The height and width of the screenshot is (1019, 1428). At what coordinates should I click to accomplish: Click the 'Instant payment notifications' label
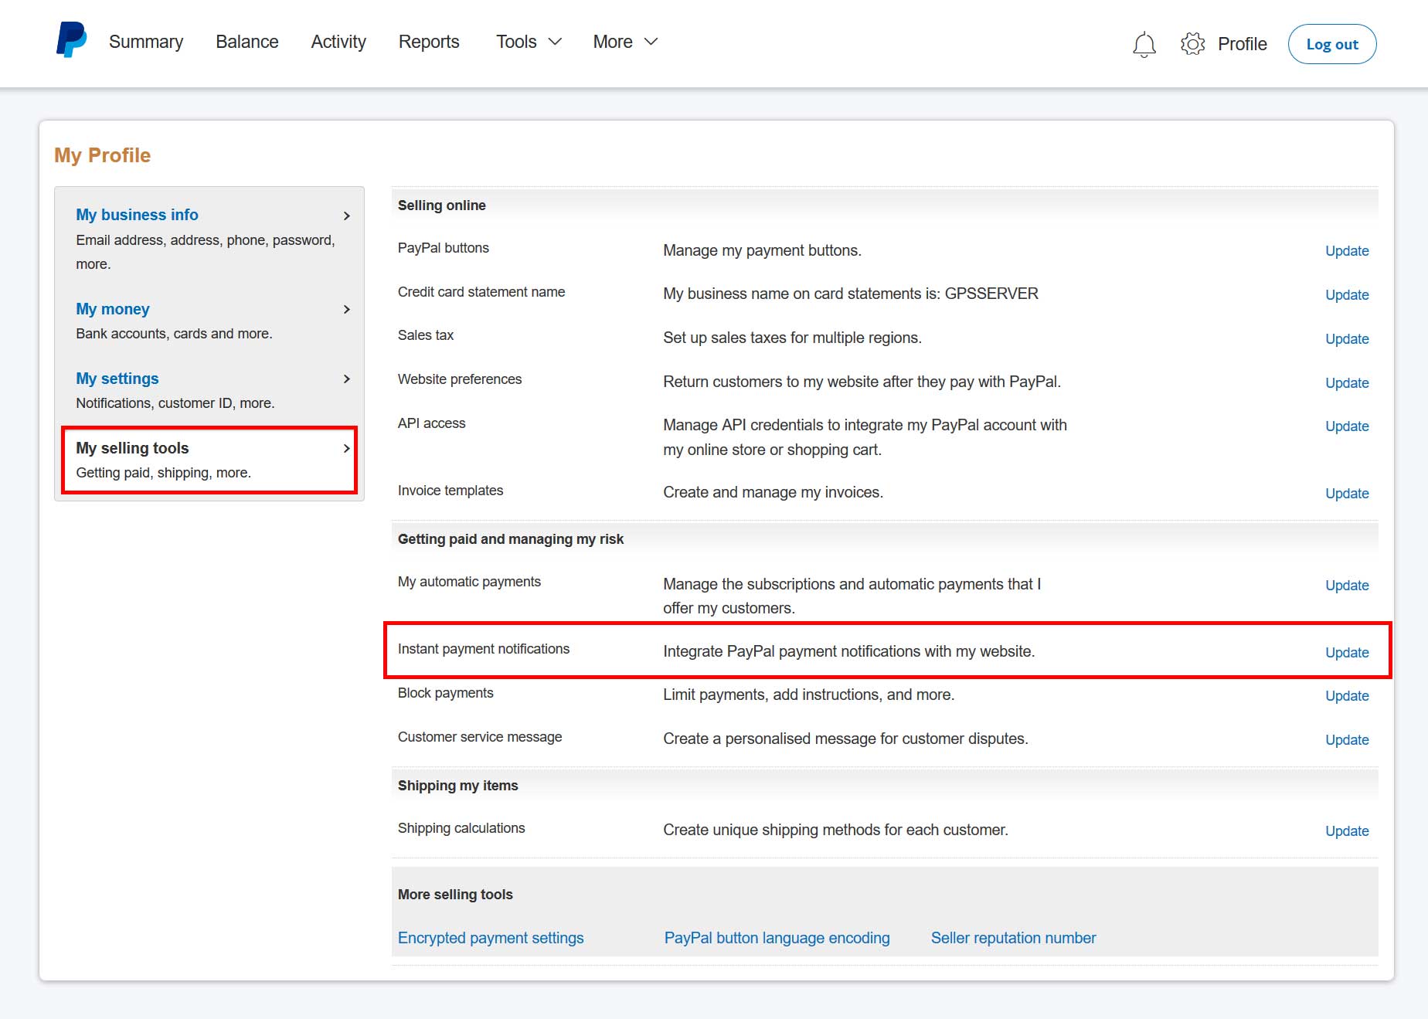pos(484,649)
